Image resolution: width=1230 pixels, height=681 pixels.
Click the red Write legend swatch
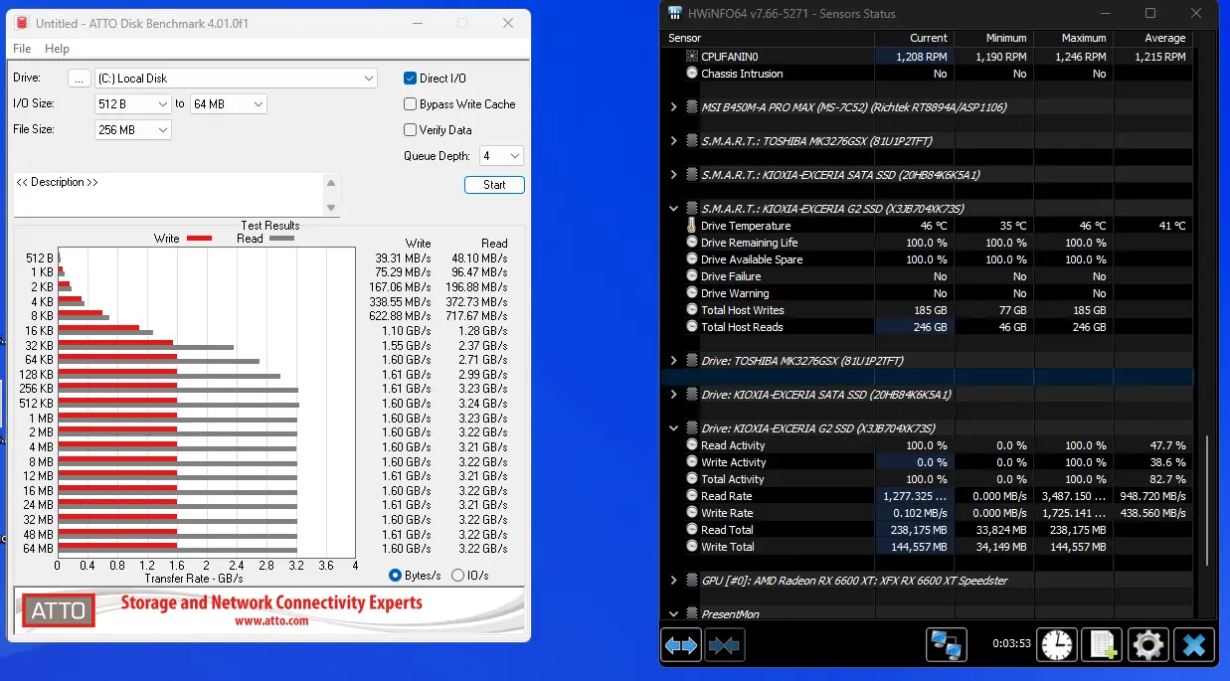[199, 239]
